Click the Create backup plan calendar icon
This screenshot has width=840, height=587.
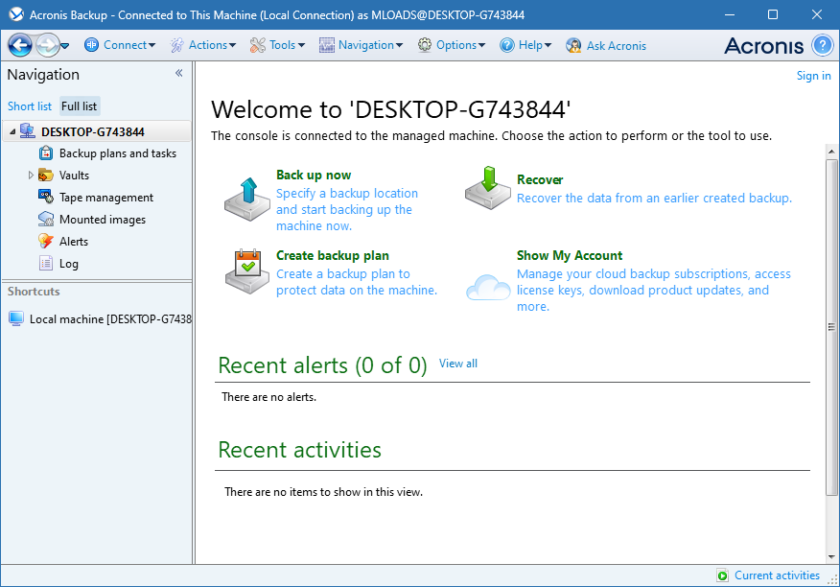click(x=247, y=271)
